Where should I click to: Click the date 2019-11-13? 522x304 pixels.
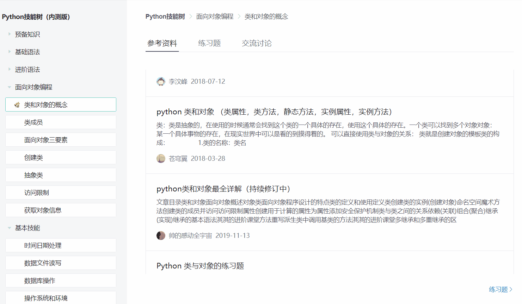(x=233, y=235)
